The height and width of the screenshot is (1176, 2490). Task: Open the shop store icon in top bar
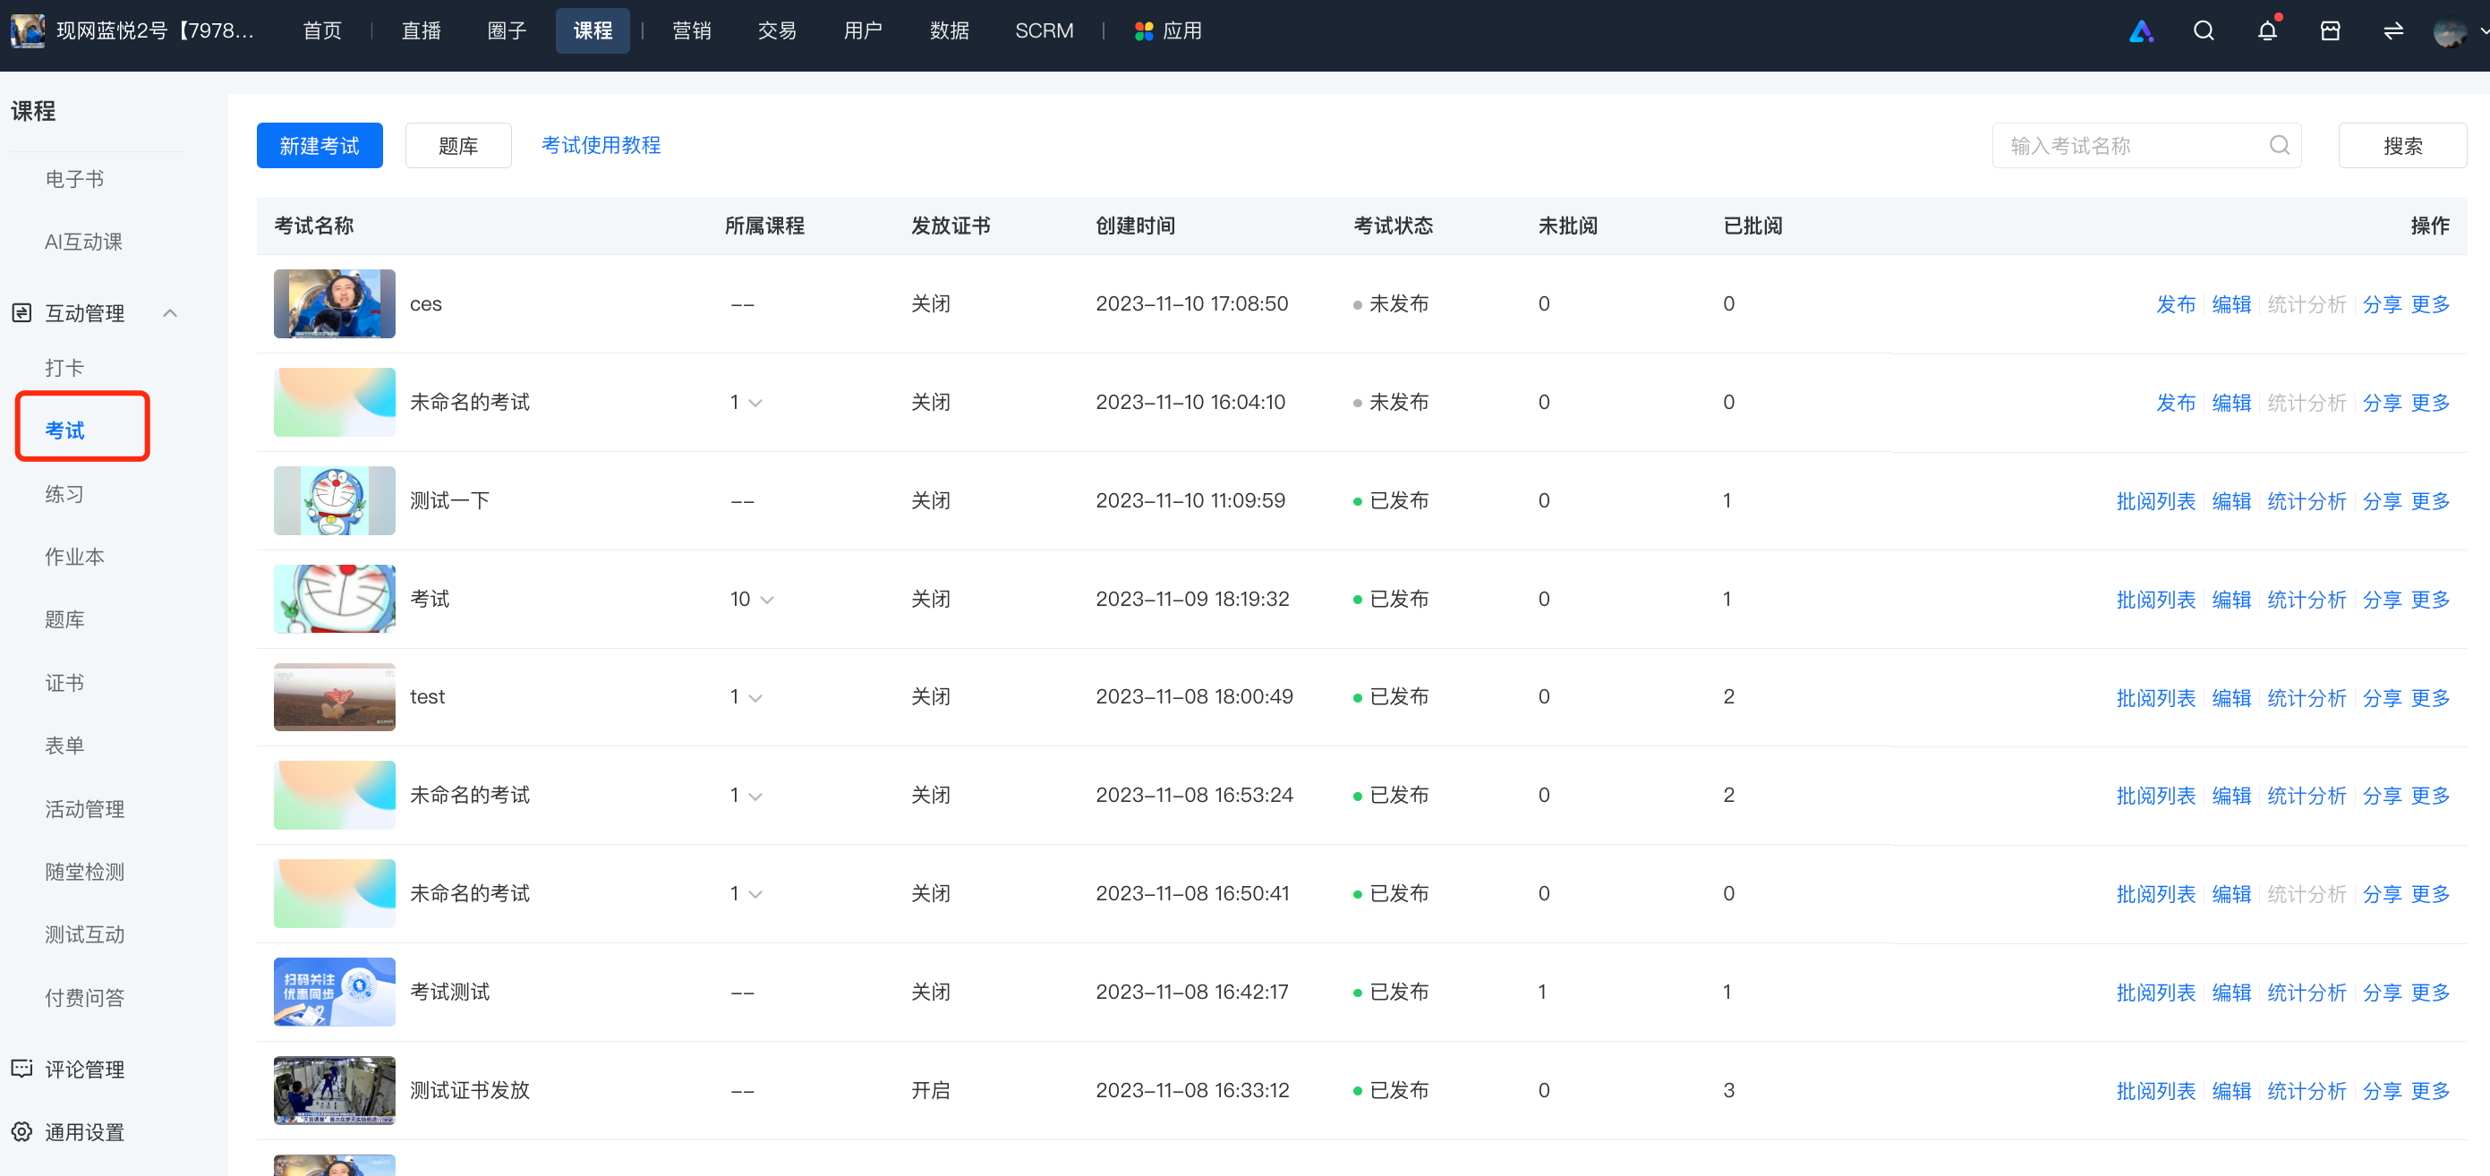(x=2331, y=31)
